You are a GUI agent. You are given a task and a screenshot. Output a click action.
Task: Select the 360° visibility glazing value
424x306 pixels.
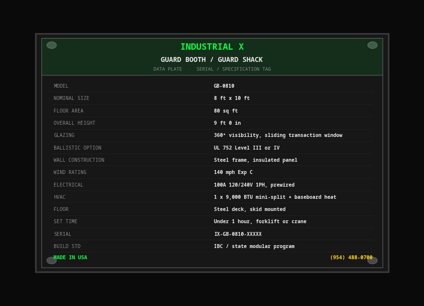(278, 135)
